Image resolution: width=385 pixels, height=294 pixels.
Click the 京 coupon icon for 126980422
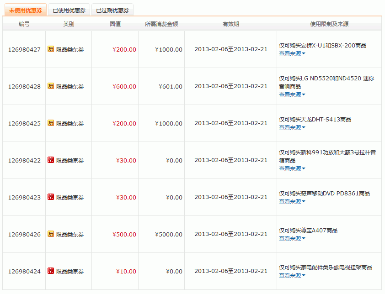51,160
